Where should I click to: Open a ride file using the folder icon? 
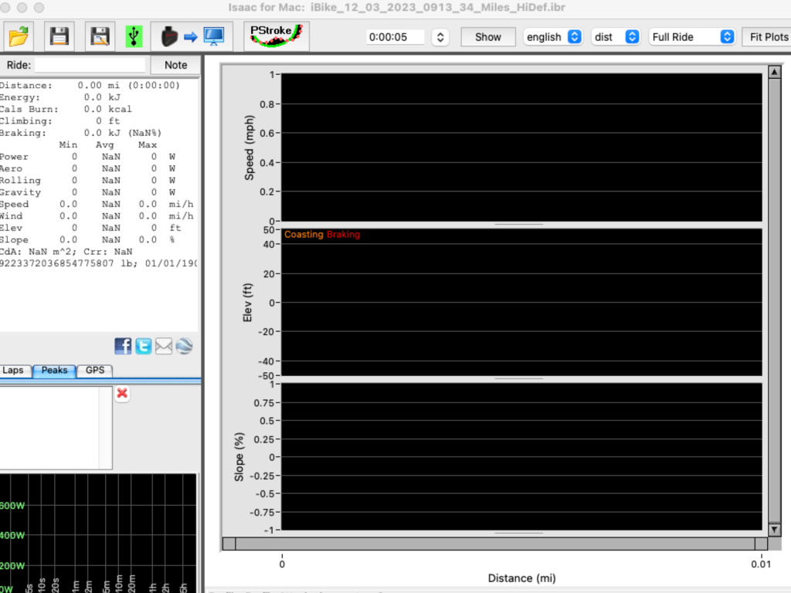pyautogui.click(x=18, y=36)
